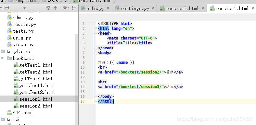The width and height of the screenshot is (256, 125).
Task: Click fold marker at closing html line 17
Action: (96, 101)
